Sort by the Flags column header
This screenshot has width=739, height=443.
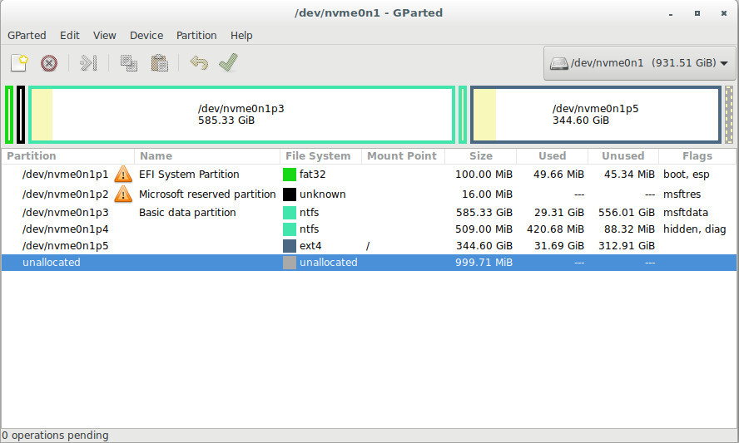pyautogui.click(x=697, y=155)
